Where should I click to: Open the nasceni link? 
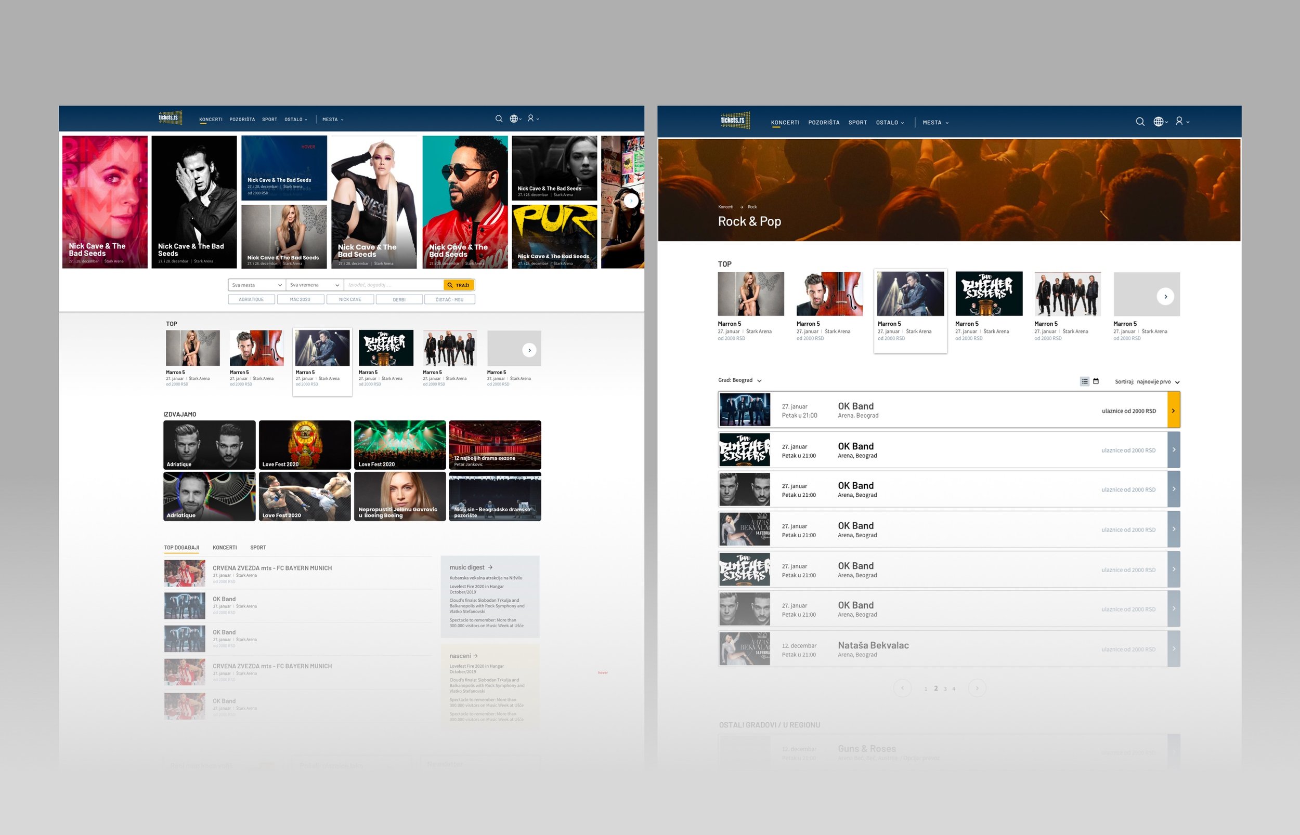(463, 656)
